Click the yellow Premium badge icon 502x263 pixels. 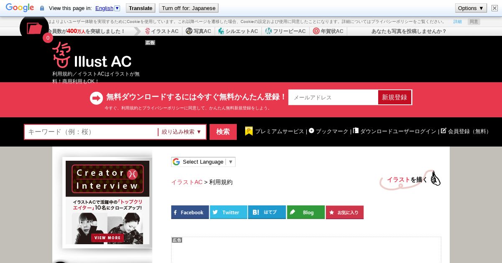(x=249, y=131)
